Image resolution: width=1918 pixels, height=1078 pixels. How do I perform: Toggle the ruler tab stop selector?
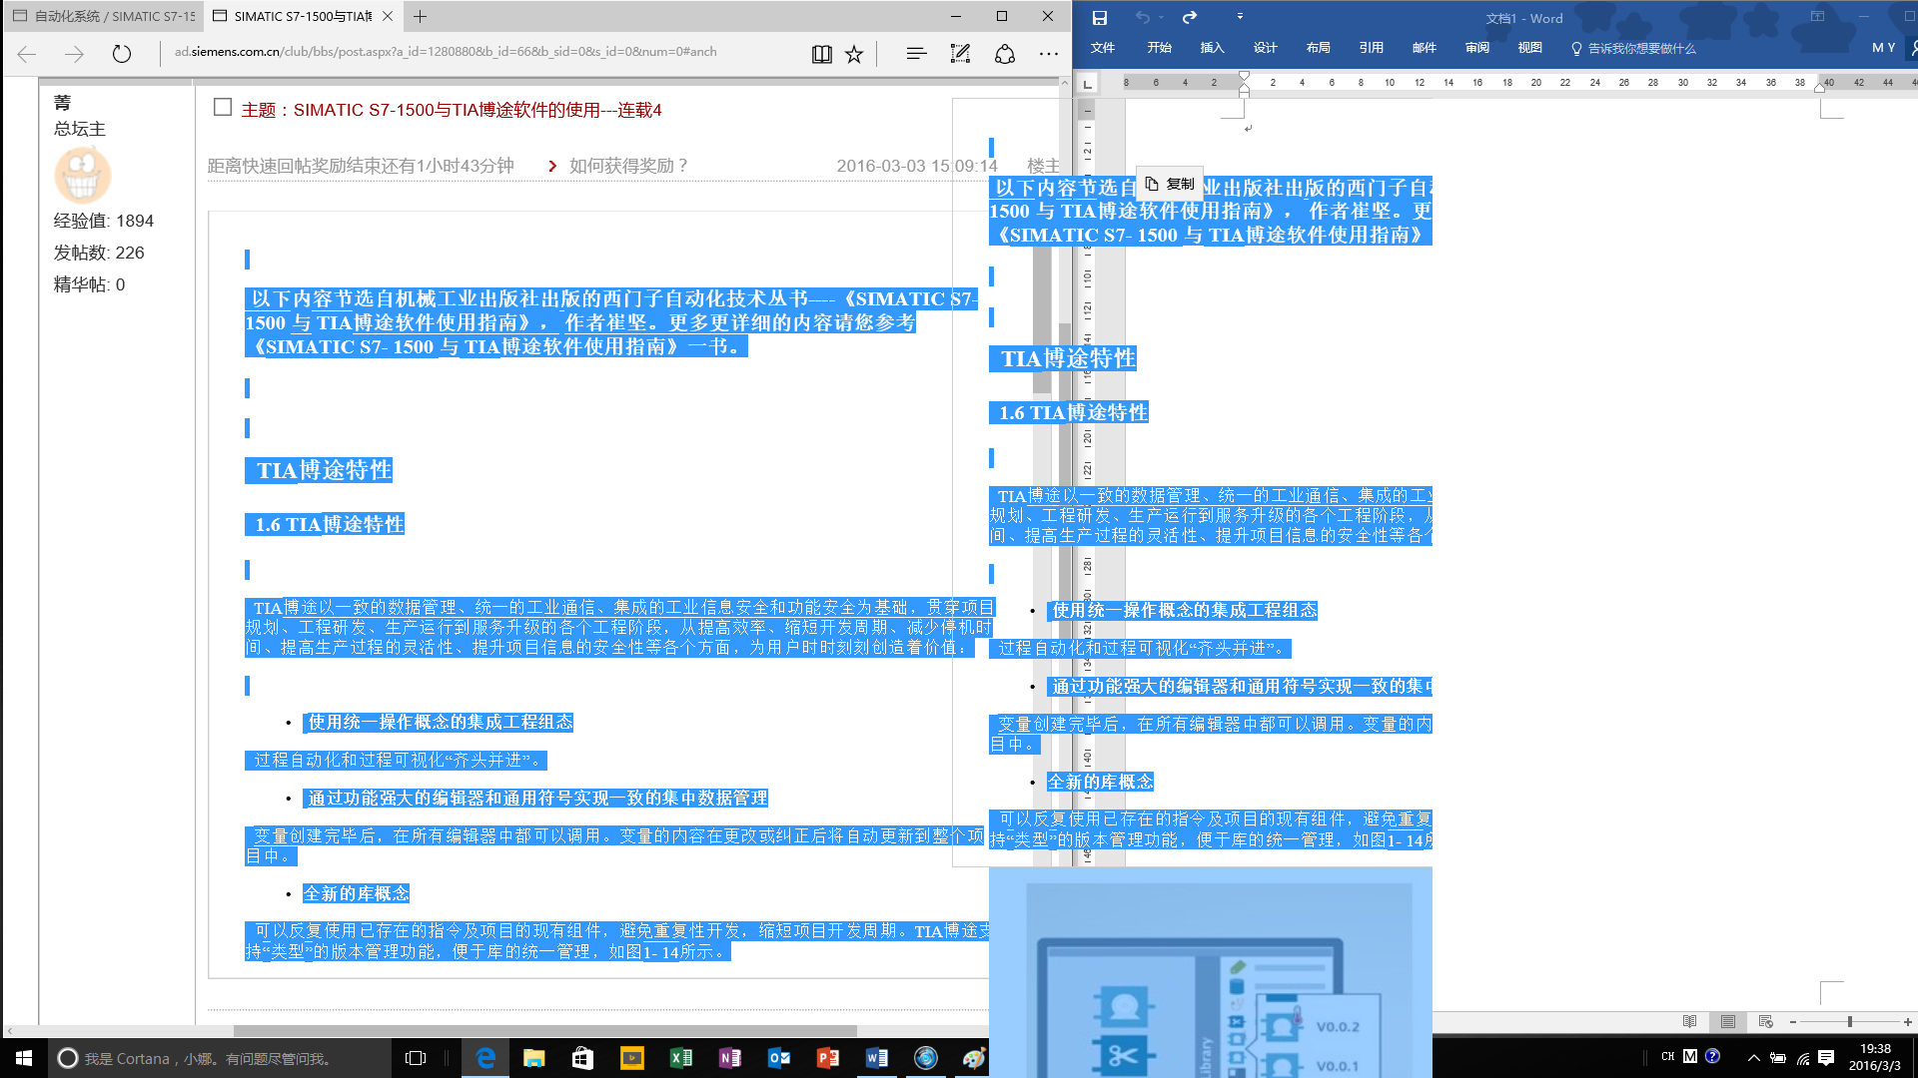point(1088,84)
